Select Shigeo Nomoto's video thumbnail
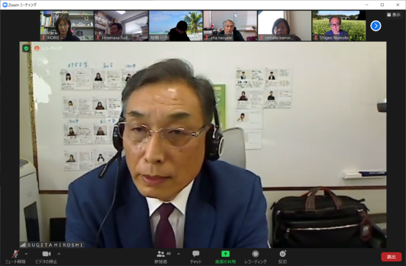The height and width of the screenshot is (266, 406). [338, 26]
